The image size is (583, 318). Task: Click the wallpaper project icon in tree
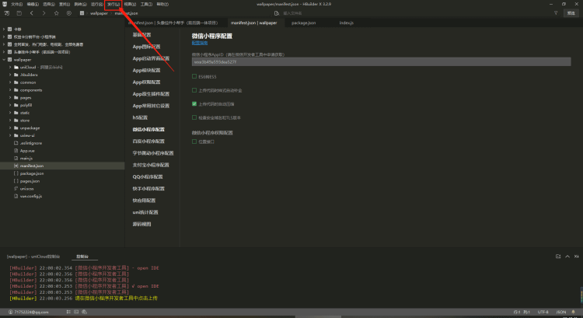pyautogui.click(x=9, y=60)
